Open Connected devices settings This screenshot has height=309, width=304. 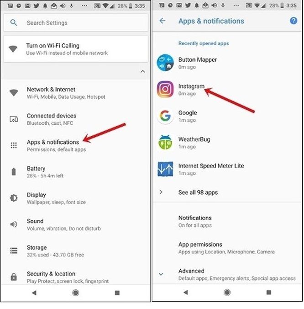tap(76, 119)
